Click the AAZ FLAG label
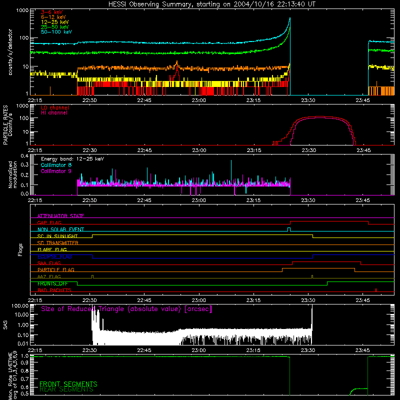Screen dimensions: 400x400 [49, 276]
